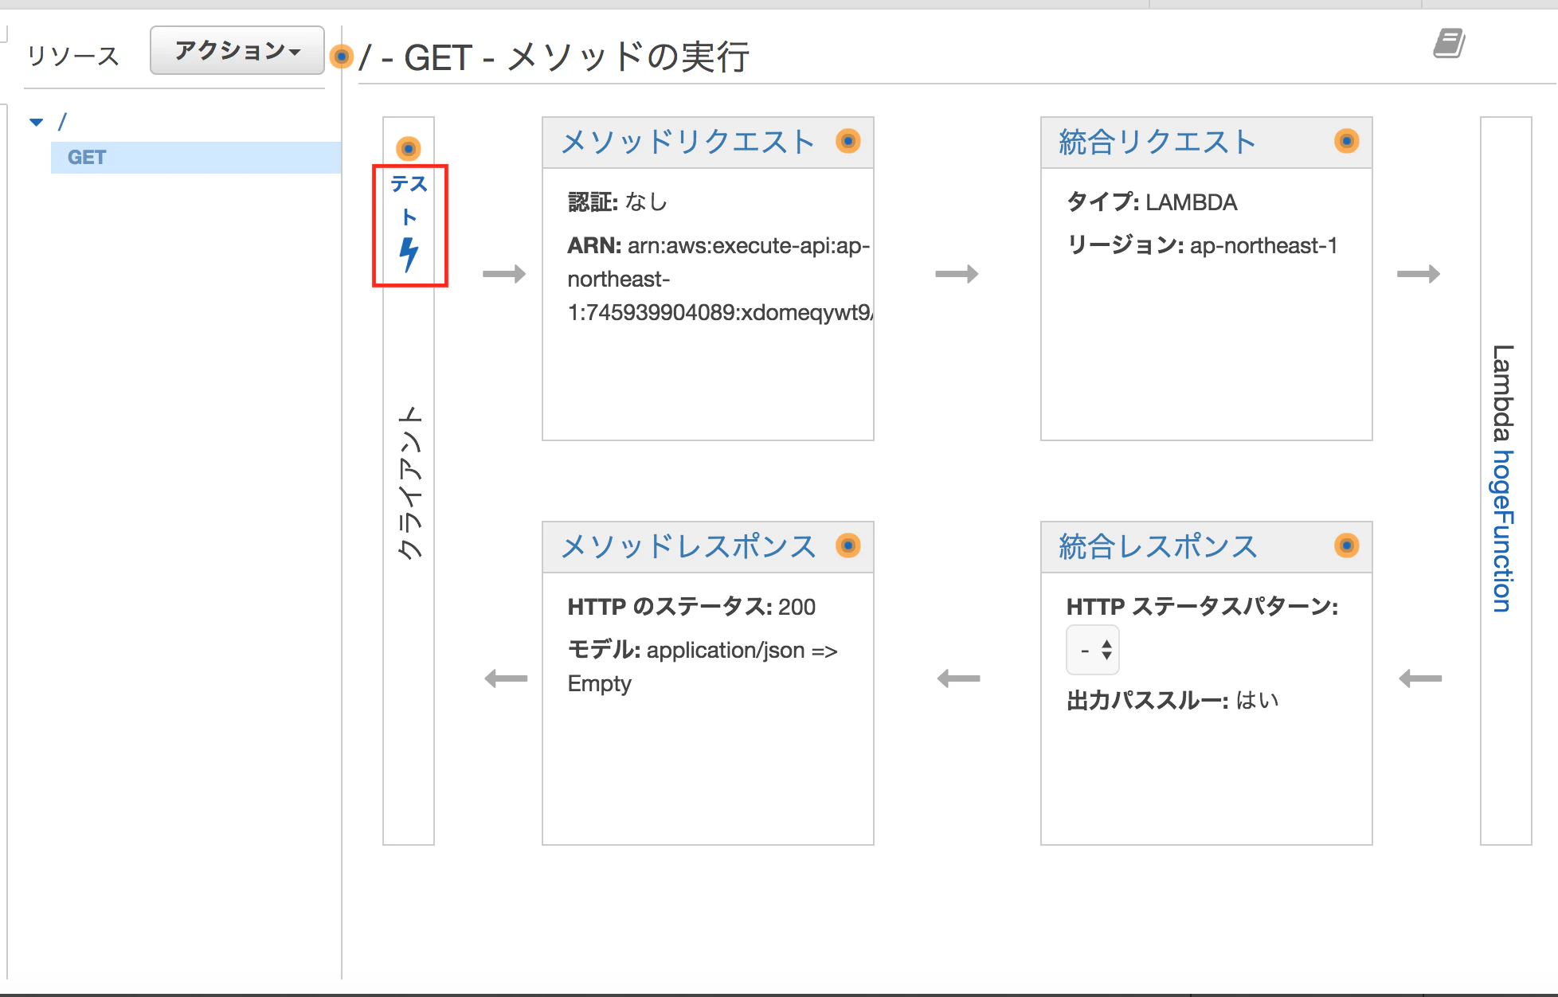Click the hint dot in メソッドレスポンス header
The height and width of the screenshot is (997, 1558).
click(x=848, y=545)
